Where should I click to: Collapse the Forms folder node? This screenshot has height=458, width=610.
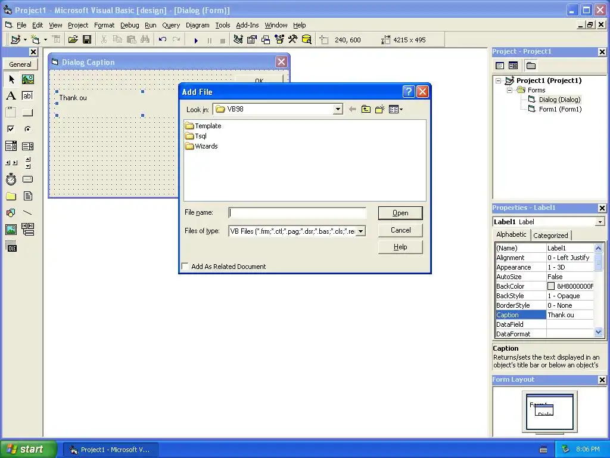point(509,90)
